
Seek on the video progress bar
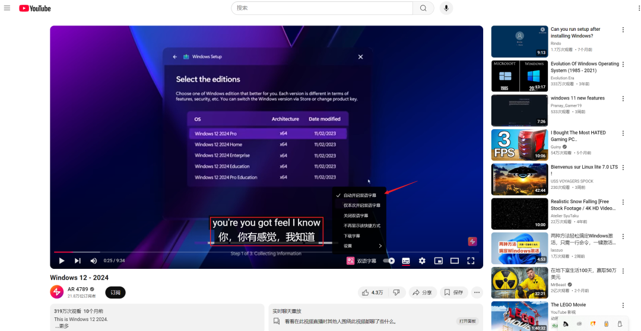pyautogui.click(x=266, y=252)
